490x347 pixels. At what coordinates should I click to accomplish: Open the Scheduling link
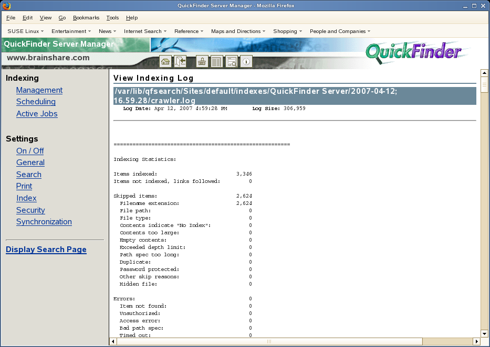coord(36,102)
